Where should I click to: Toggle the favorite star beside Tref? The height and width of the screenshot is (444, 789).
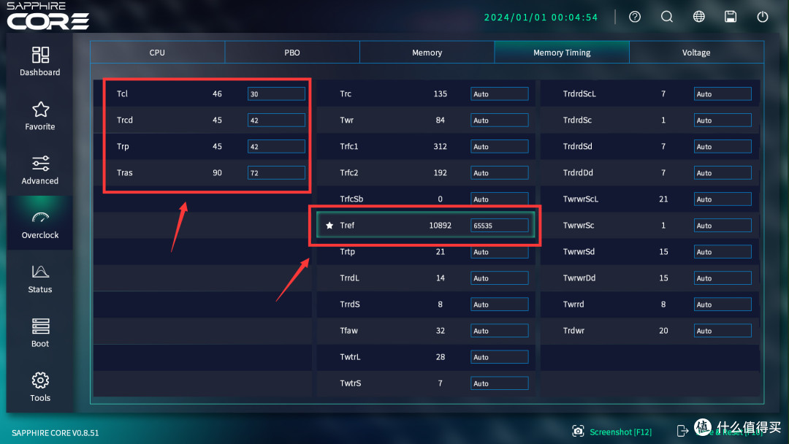coord(329,225)
